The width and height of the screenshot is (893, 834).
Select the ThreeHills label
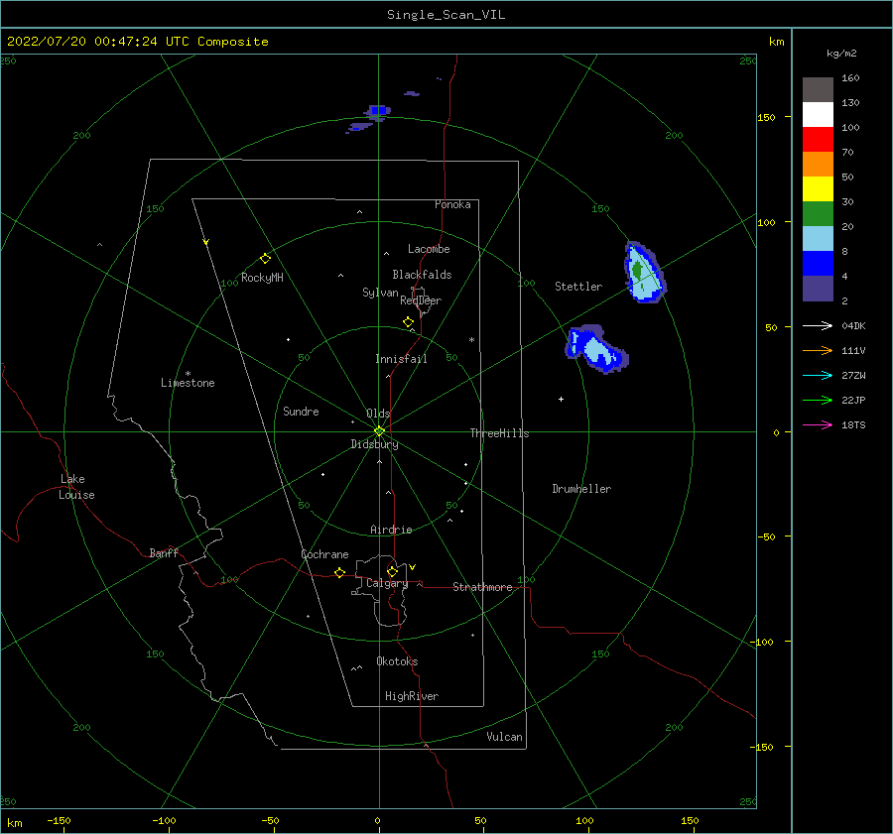tap(499, 433)
